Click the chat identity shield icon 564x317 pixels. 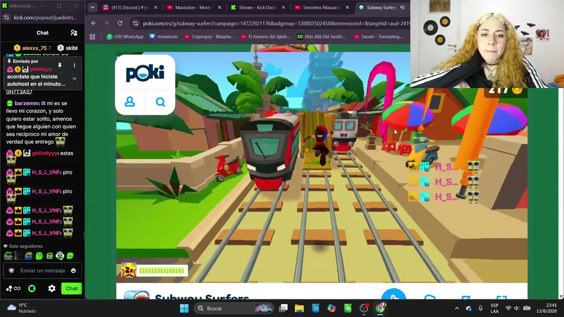pos(11,271)
